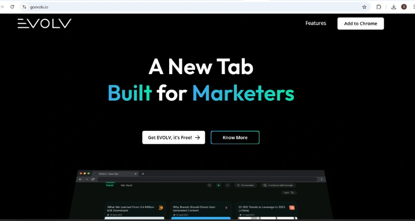Reload the page with the refresh icon
This screenshot has width=415, height=221.
pyautogui.click(x=12, y=7)
